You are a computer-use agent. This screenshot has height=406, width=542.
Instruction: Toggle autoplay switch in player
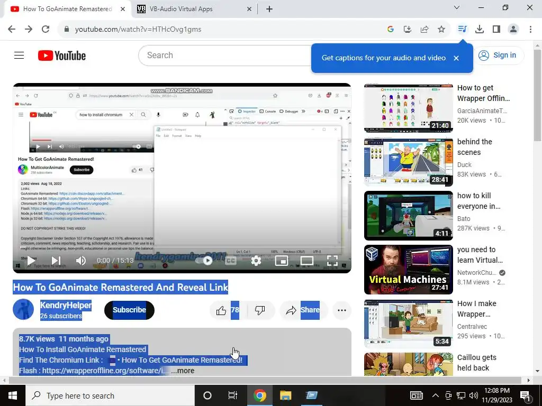[204, 261]
